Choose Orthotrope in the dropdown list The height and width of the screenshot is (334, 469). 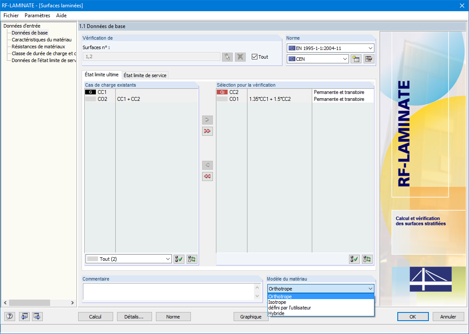coord(320,297)
